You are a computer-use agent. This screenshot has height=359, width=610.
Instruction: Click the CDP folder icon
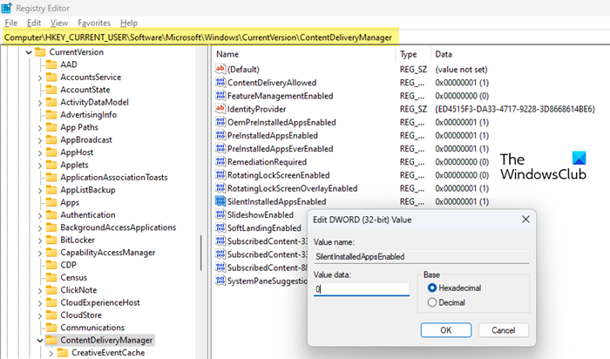pyautogui.click(x=51, y=265)
